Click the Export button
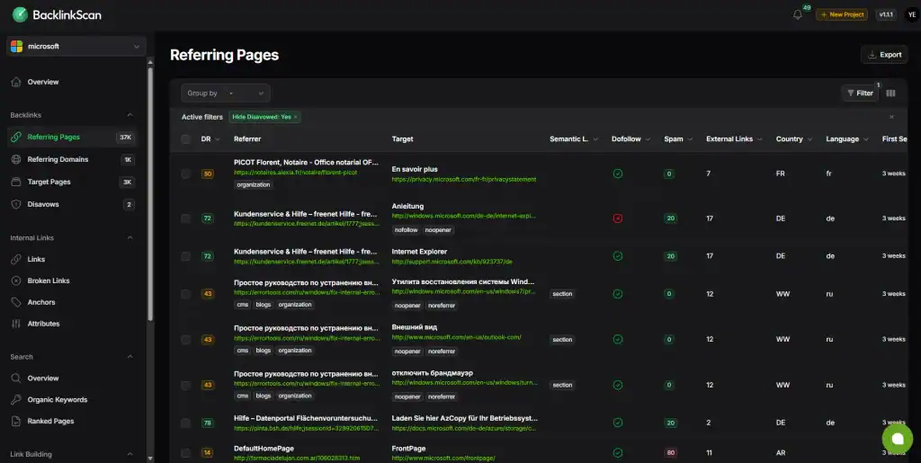921x463 pixels. pos(883,55)
